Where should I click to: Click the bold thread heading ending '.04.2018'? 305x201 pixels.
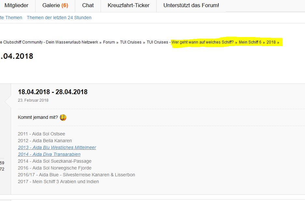17,56
